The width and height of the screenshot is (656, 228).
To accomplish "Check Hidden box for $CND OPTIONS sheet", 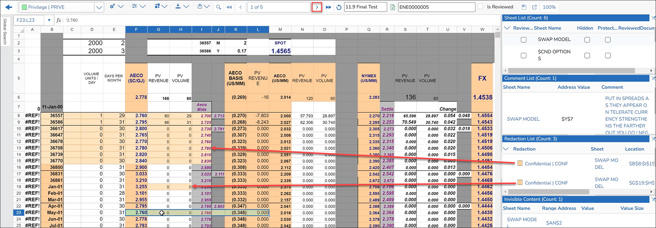I will pyautogui.click(x=587, y=55).
